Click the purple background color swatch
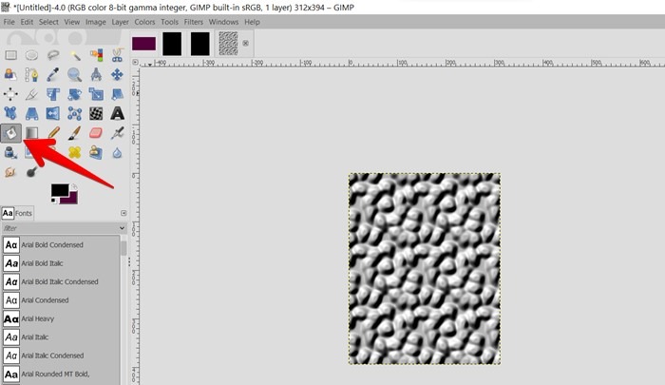Image resolution: width=665 pixels, height=385 pixels. 71,199
